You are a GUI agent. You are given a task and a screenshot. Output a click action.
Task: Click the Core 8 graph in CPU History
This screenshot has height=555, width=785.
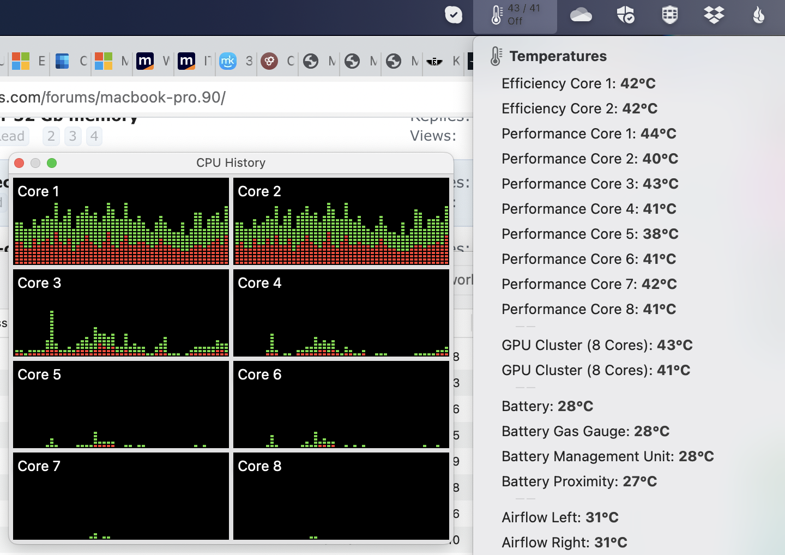point(341,496)
